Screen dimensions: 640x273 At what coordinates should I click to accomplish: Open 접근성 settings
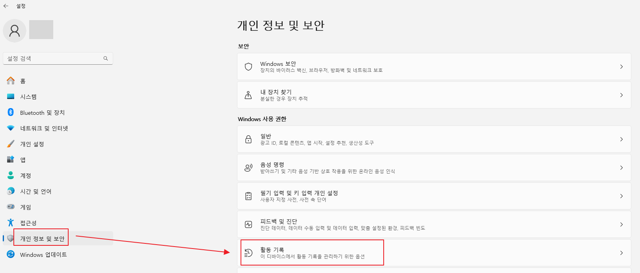point(58,223)
